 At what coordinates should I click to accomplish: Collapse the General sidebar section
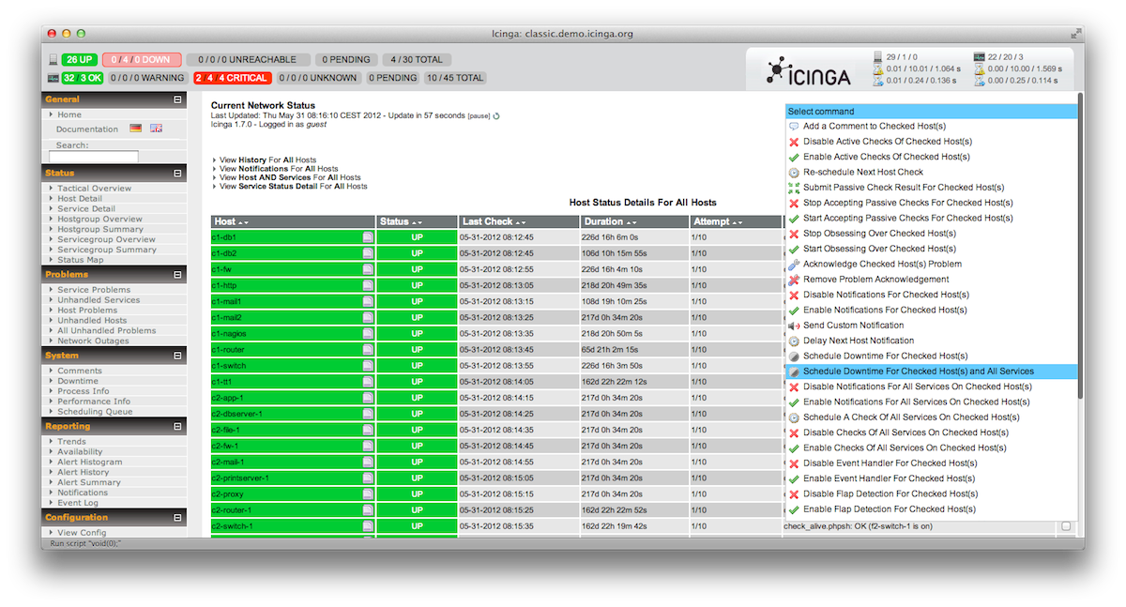tap(177, 99)
